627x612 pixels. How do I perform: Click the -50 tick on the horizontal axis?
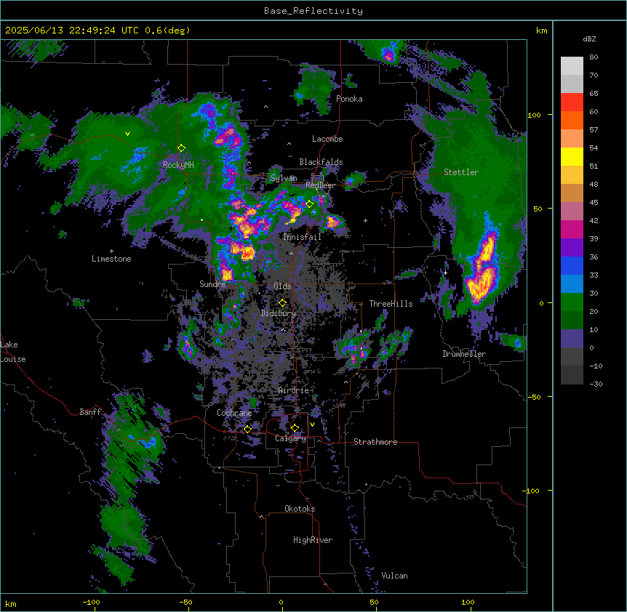[185, 602]
